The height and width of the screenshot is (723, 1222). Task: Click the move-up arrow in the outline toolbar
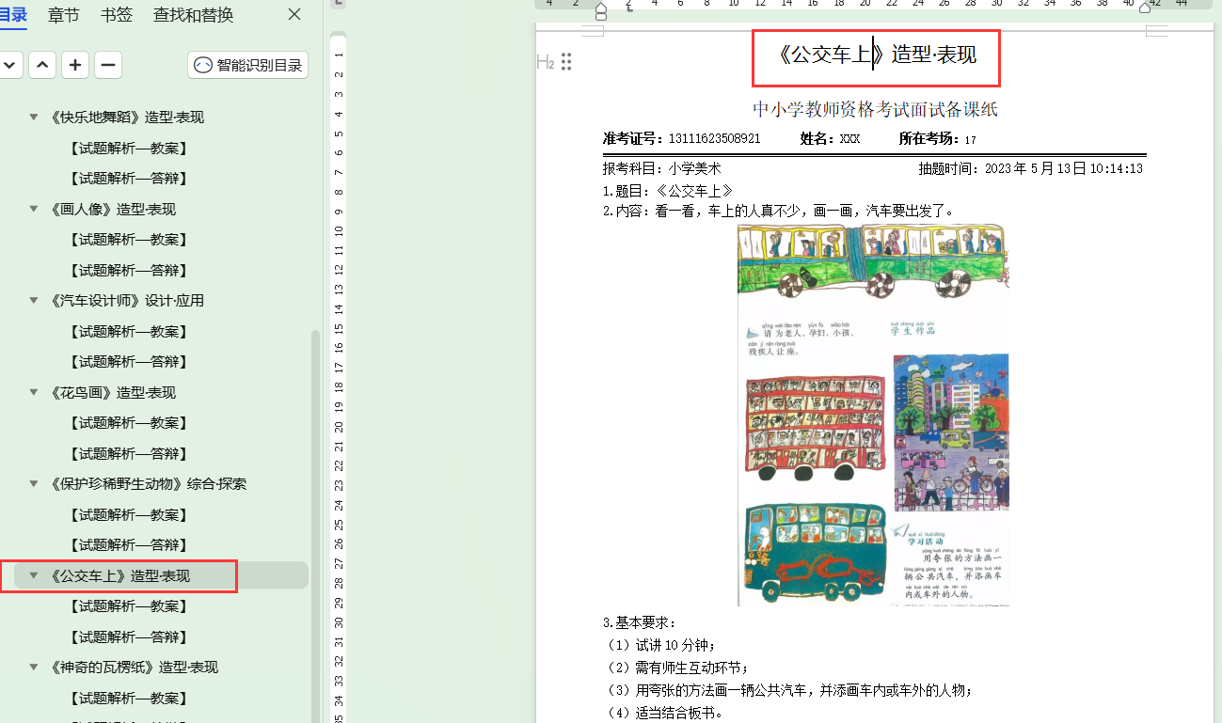click(x=42, y=65)
